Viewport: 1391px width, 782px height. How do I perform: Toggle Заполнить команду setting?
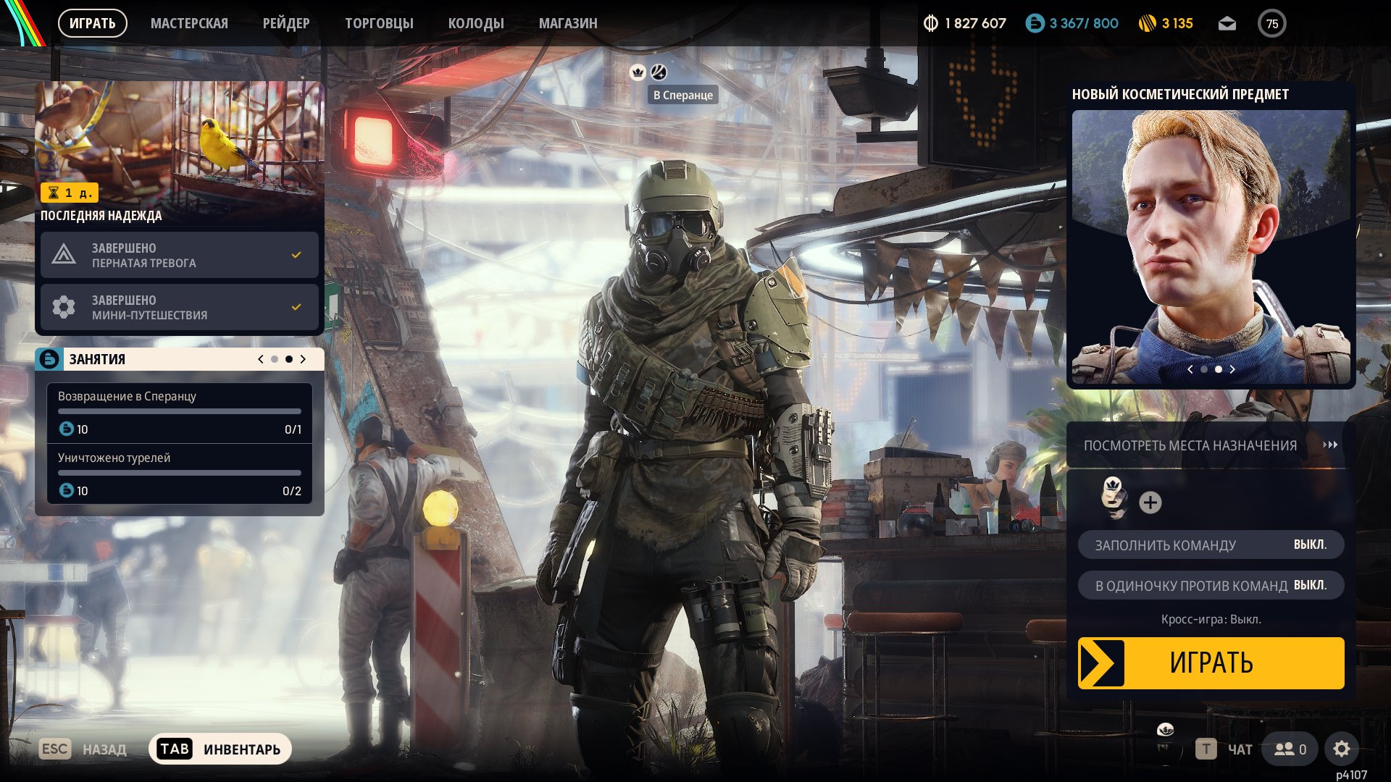(x=1211, y=545)
